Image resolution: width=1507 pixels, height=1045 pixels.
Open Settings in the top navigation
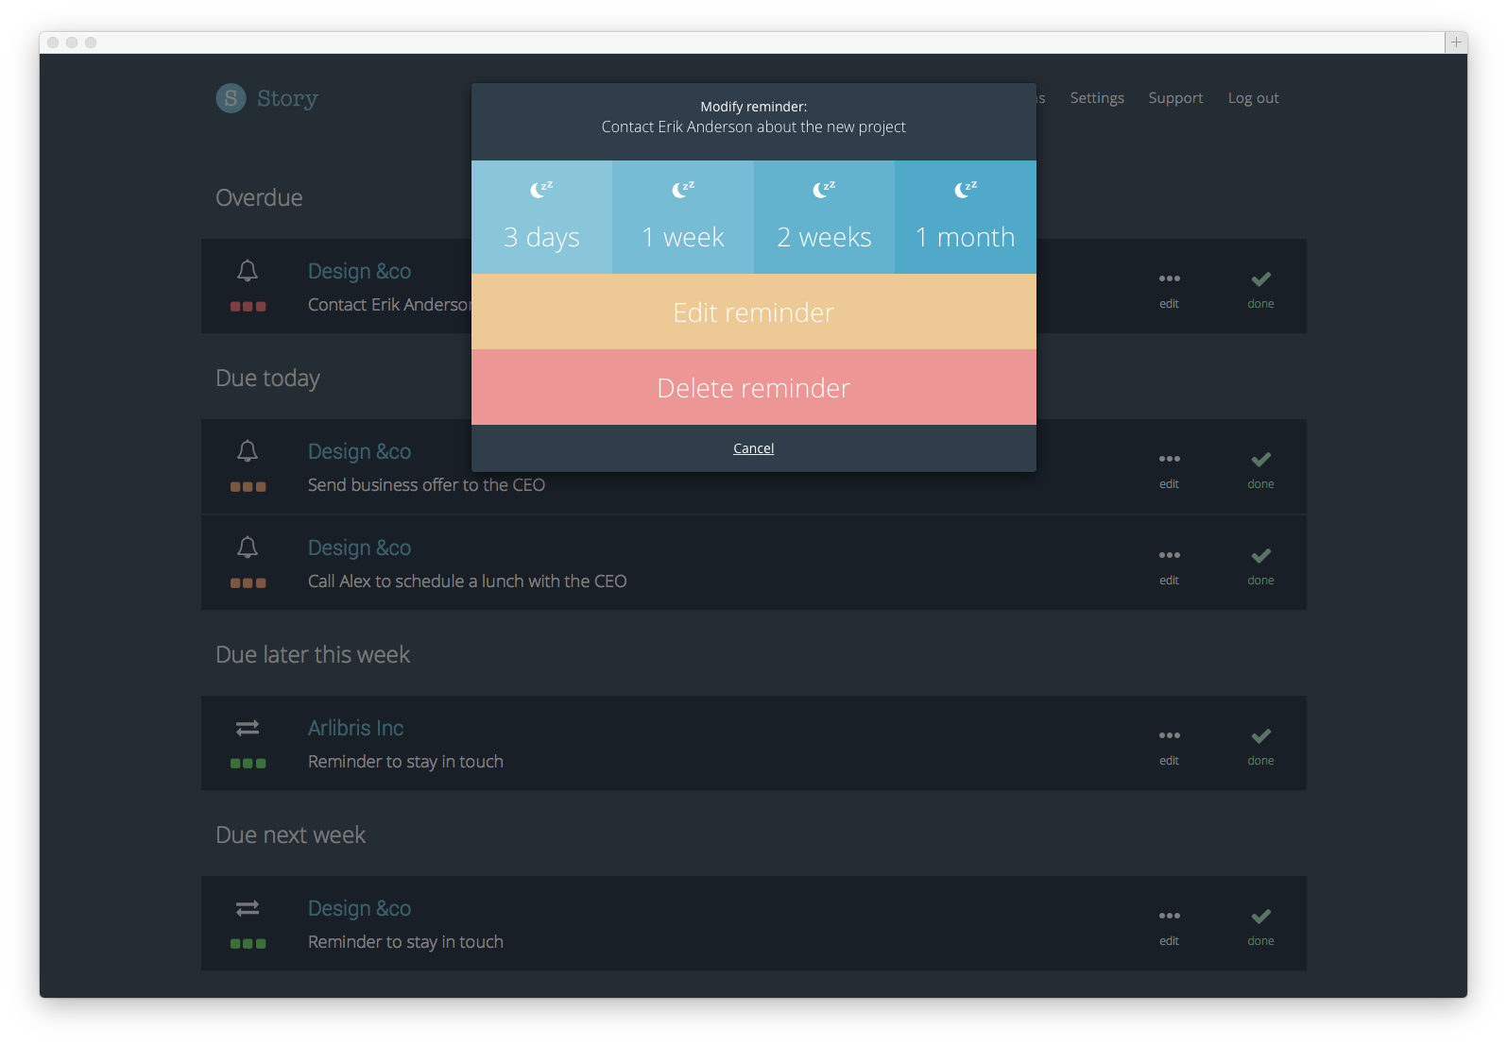tap(1097, 98)
